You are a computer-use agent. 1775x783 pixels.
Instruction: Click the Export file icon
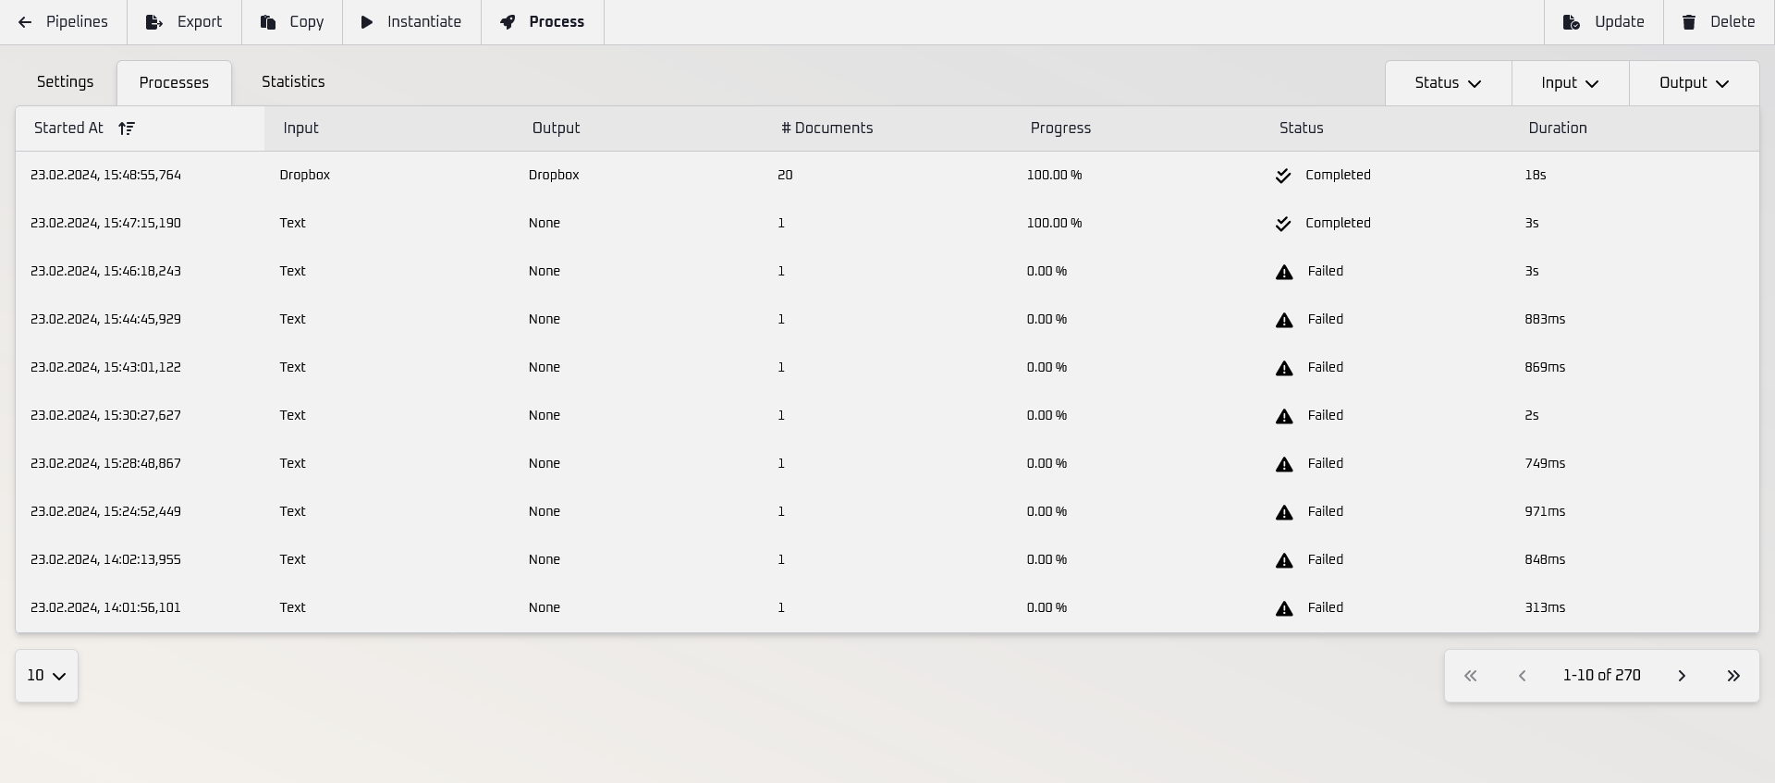point(154,22)
